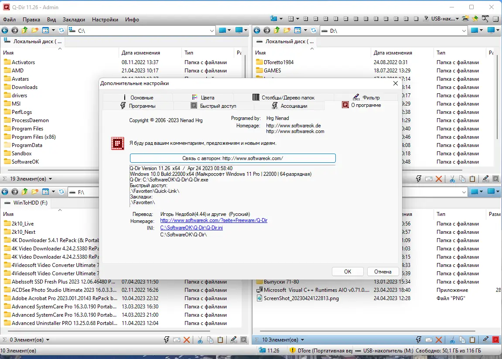Open the pane layout grid dropdown arrow
This screenshot has width=502, height=359.
[297, 19]
